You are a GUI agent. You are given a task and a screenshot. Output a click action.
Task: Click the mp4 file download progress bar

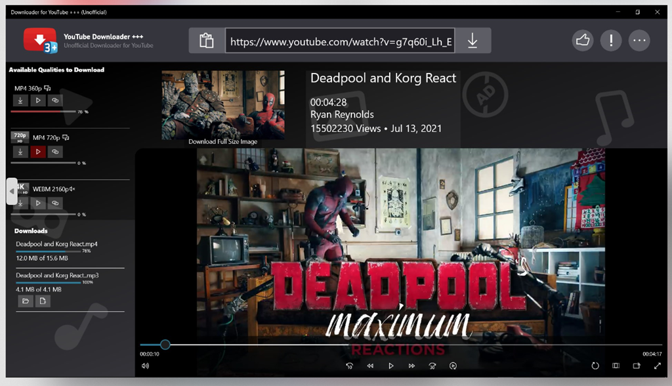(49, 251)
